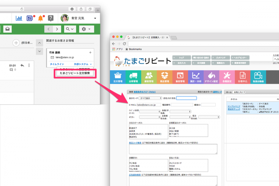Open 出荷管理 truck category

pyautogui.click(x=134, y=77)
